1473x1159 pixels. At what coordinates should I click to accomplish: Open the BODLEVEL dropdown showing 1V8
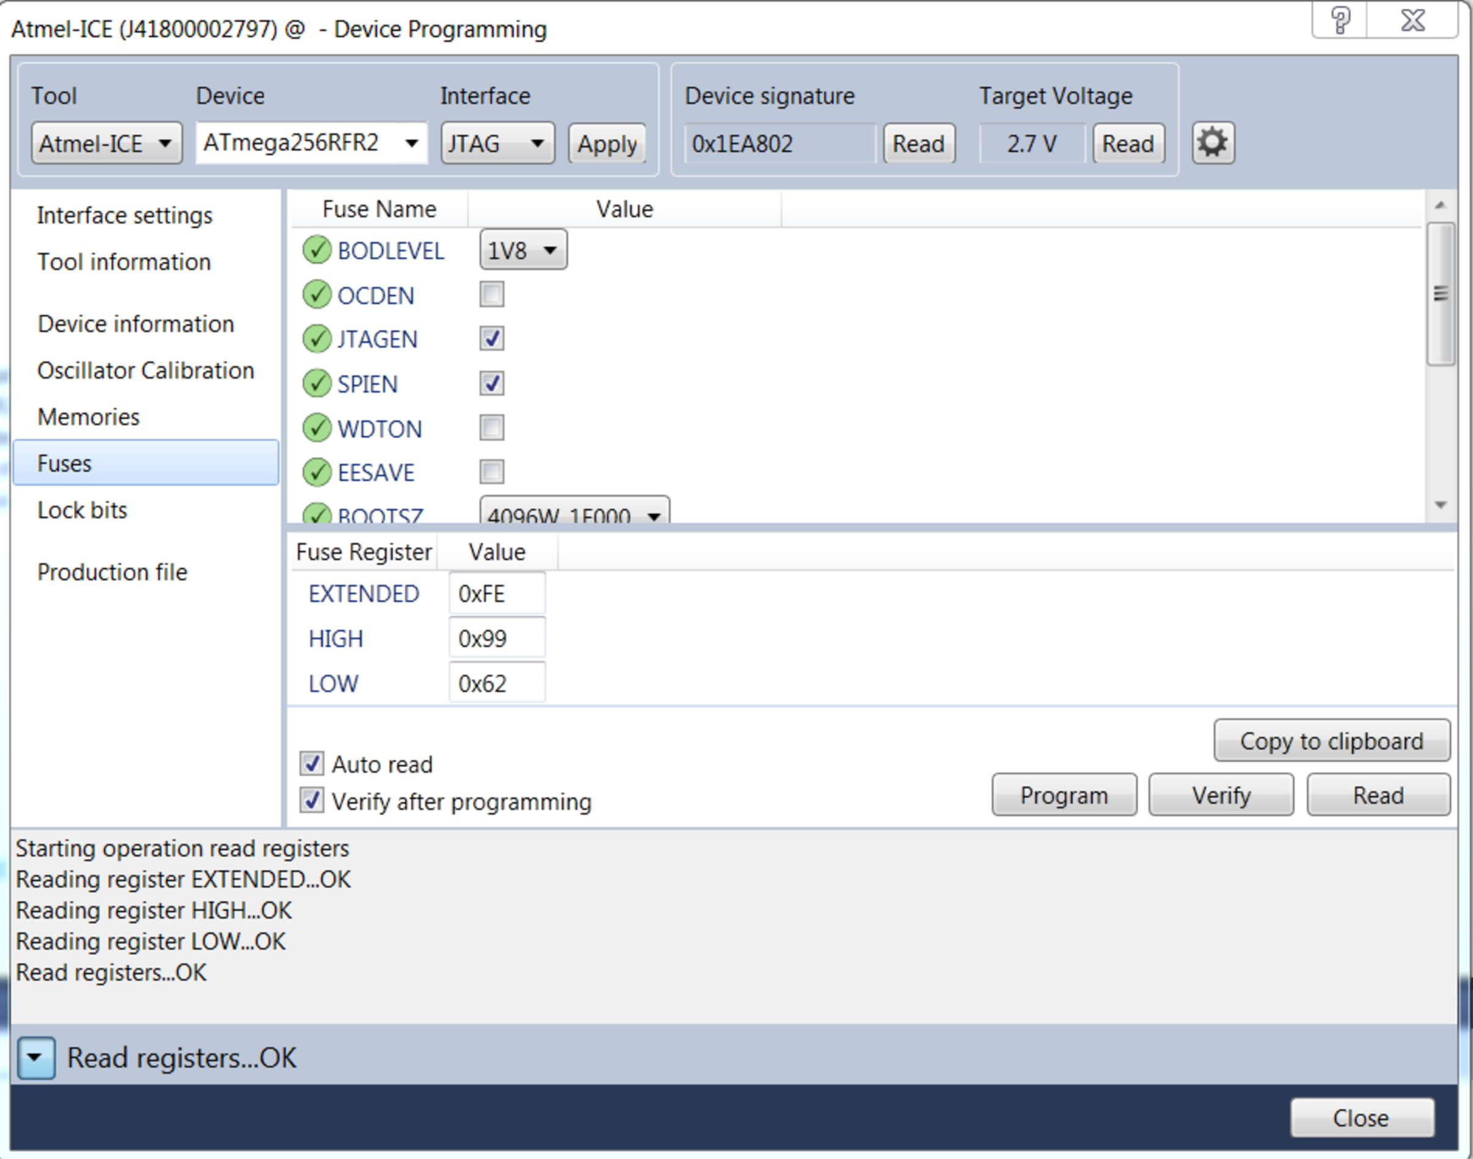524,250
